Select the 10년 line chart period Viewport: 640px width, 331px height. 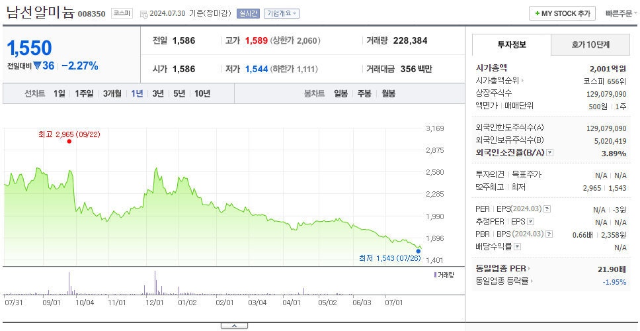point(202,93)
